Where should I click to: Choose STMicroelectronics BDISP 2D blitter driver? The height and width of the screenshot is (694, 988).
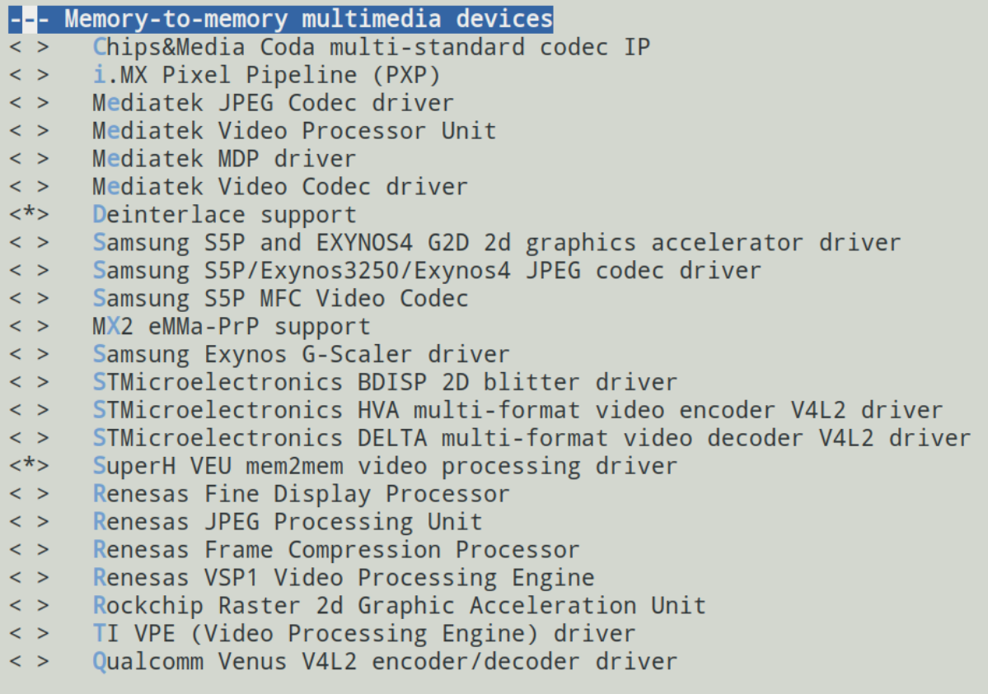coord(384,382)
